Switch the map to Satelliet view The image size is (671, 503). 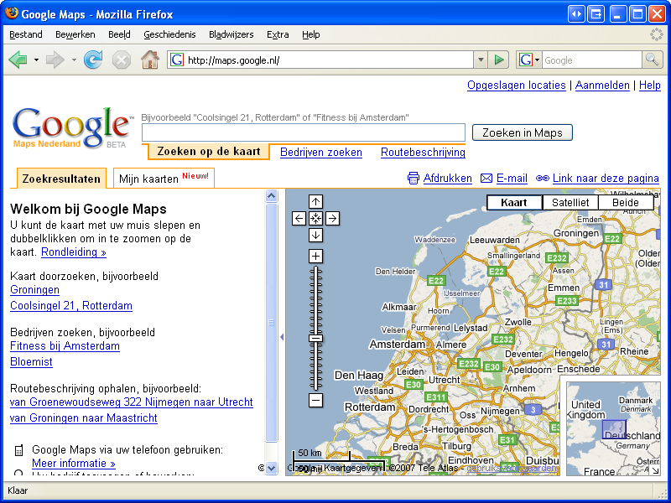570,202
